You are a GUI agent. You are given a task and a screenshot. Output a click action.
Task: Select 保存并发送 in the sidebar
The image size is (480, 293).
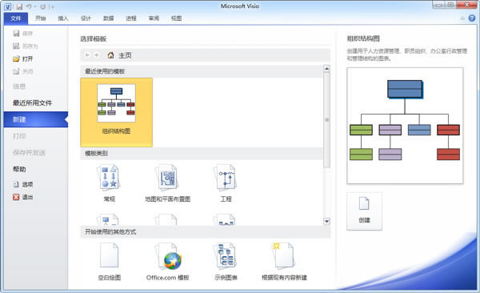(x=29, y=153)
